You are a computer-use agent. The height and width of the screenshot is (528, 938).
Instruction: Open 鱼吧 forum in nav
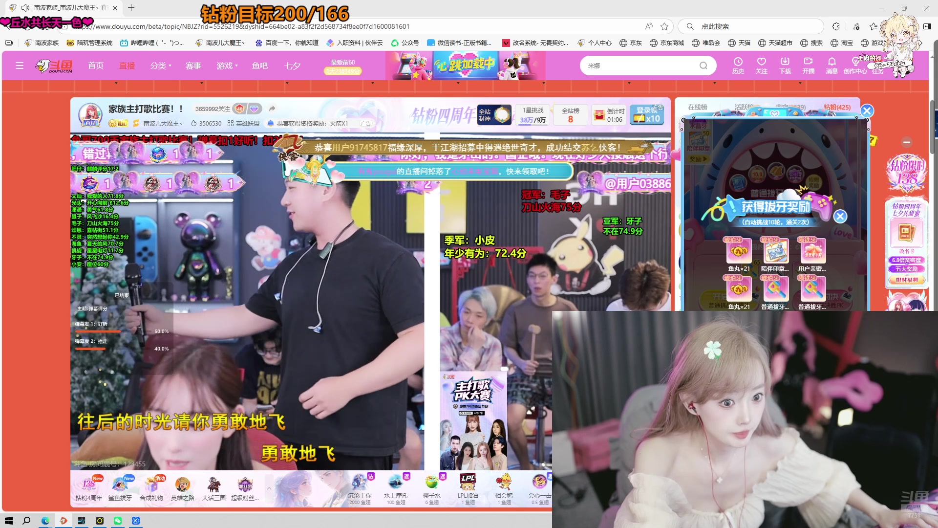[x=260, y=66]
